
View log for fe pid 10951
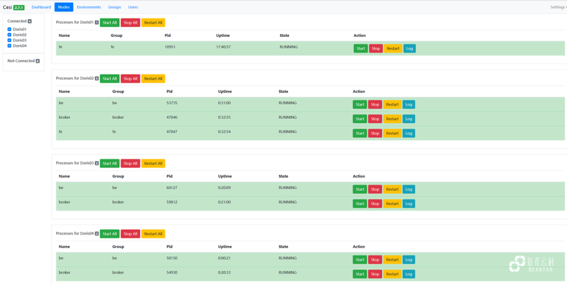click(409, 48)
